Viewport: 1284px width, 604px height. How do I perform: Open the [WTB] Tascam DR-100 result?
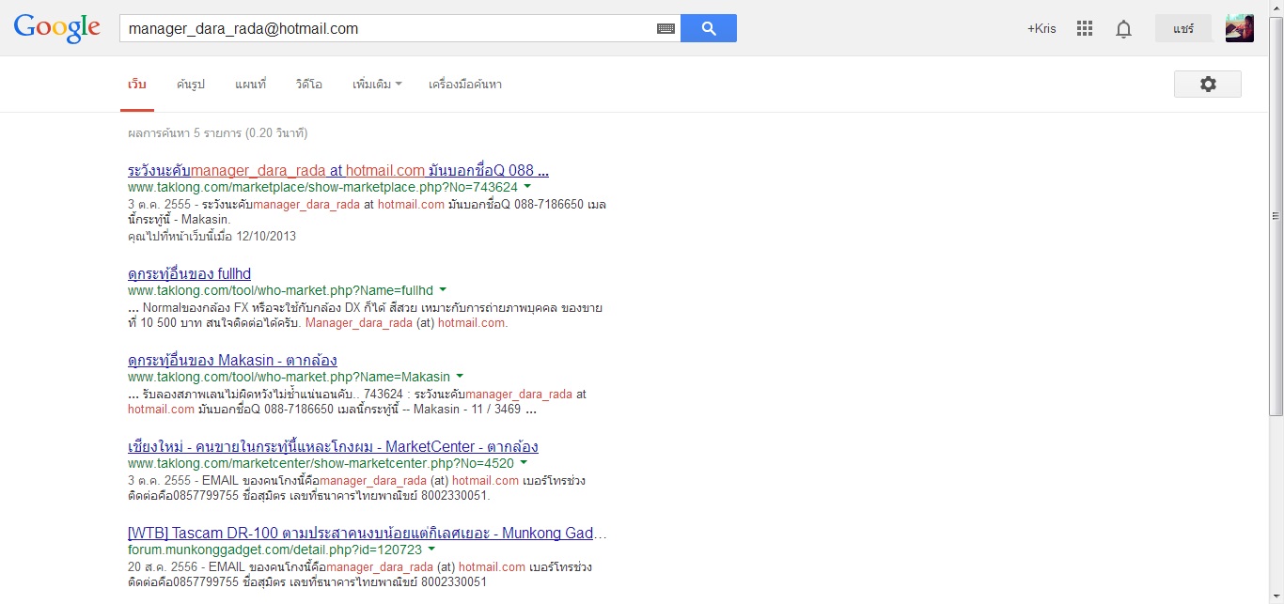[x=368, y=533]
